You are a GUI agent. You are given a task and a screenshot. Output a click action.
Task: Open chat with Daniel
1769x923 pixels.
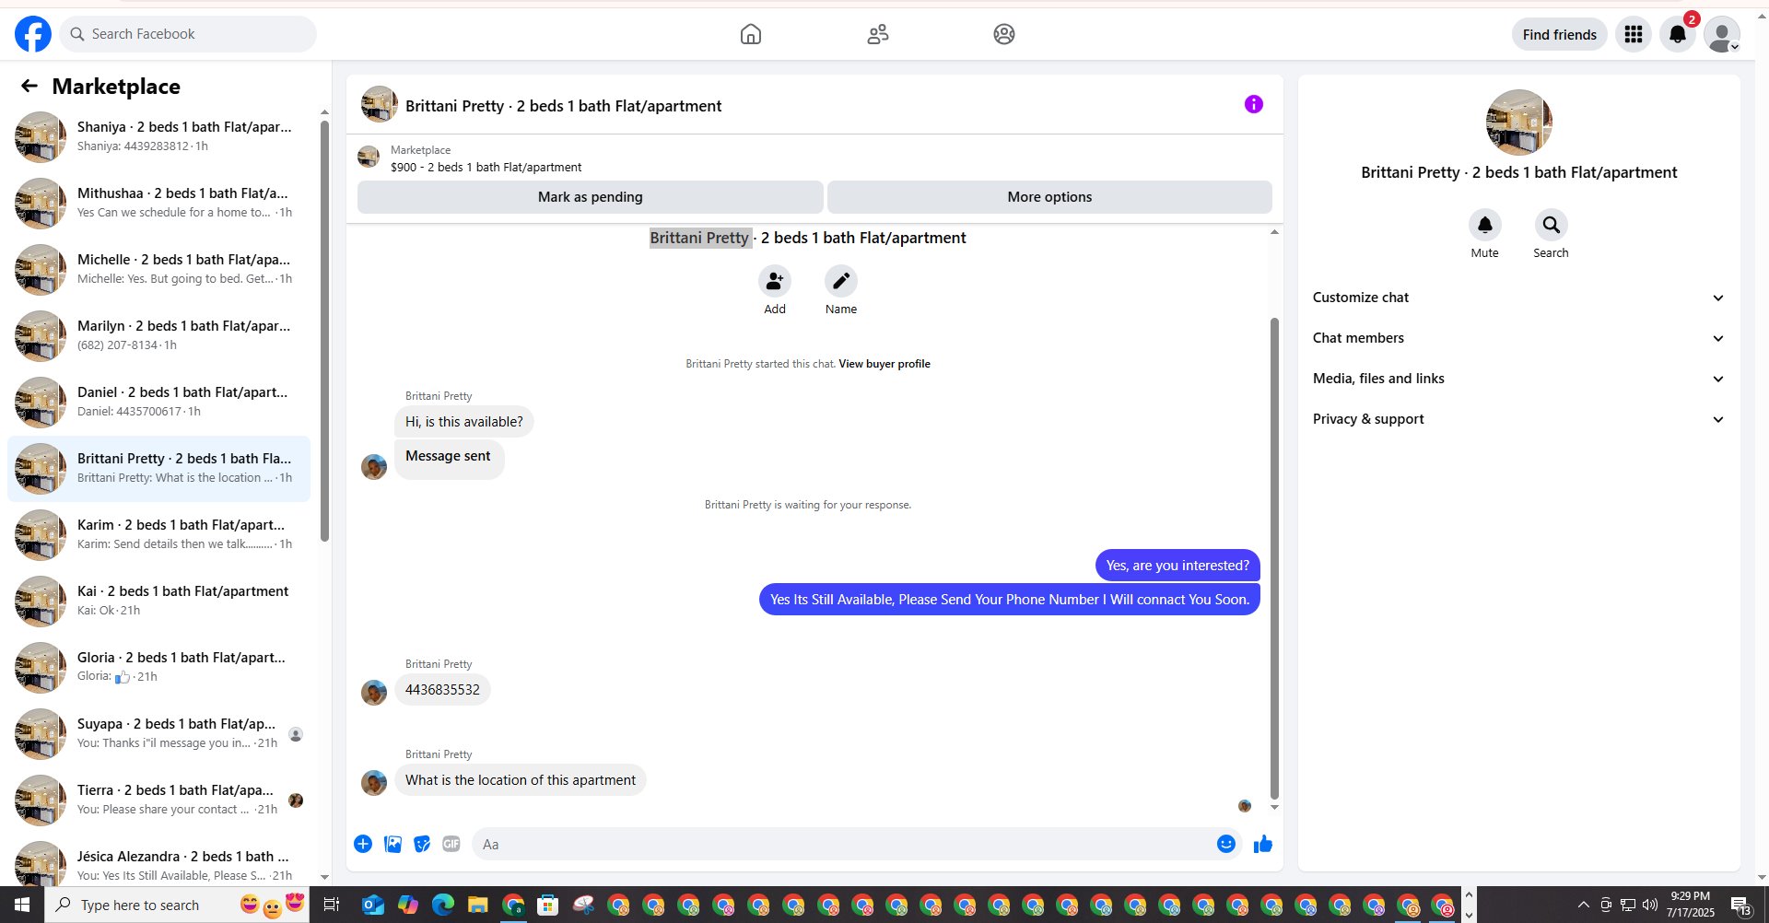click(x=158, y=402)
